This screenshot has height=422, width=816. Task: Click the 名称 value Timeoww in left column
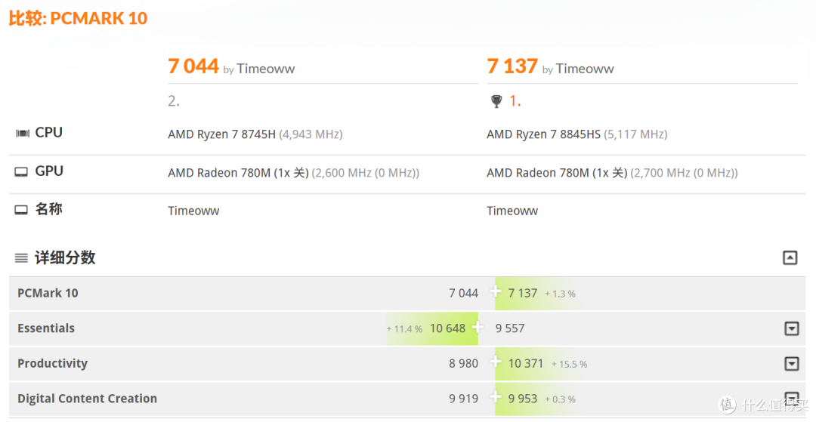click(193, 211)
